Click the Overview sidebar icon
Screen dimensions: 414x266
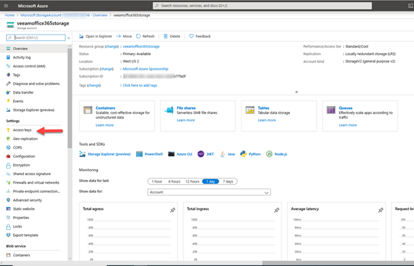point(8,48)
